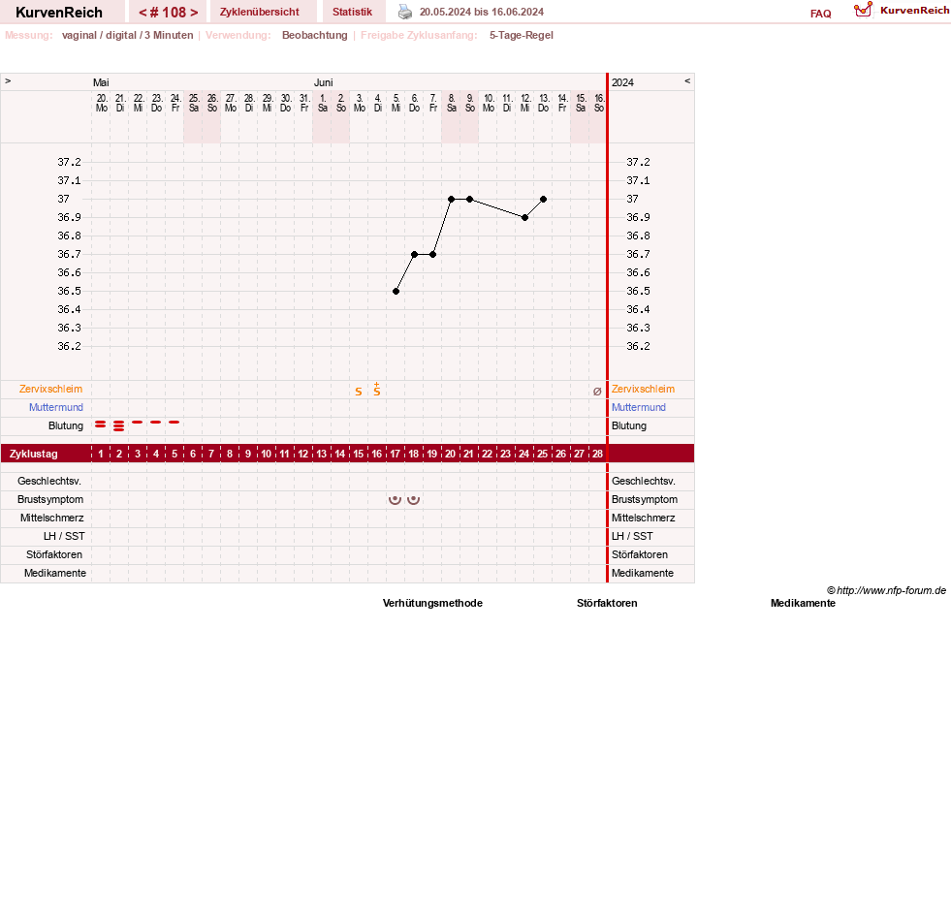Click the 37.2 label on the left axis
Viewport: 951px width, 912px height.
[x=69, y=162]
